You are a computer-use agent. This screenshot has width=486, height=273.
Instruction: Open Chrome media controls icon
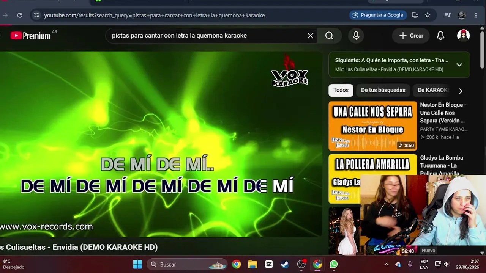click(x=448, y=15)
